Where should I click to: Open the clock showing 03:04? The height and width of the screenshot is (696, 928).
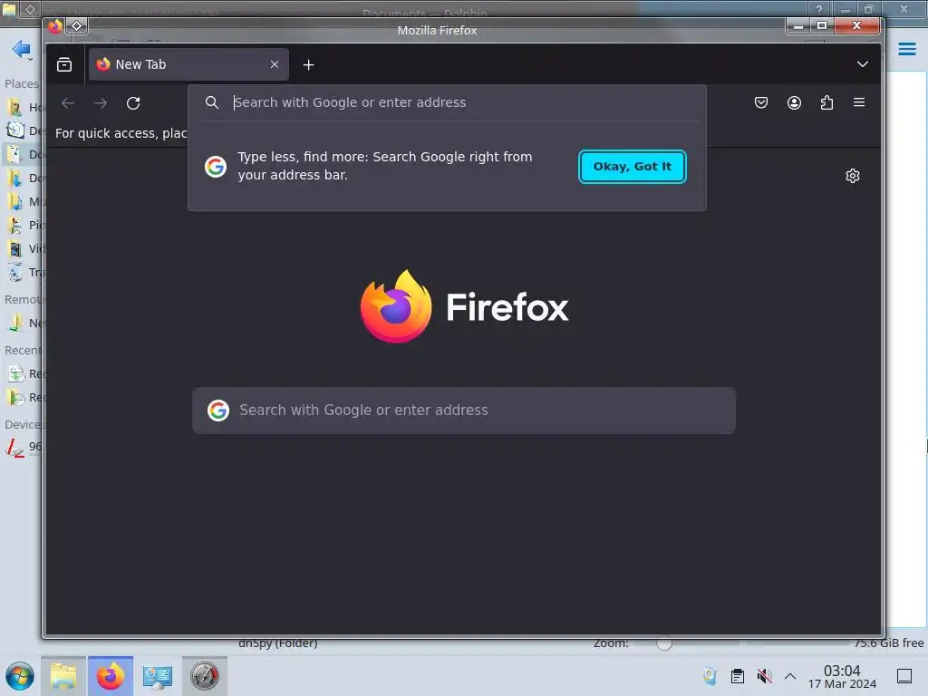842,676
